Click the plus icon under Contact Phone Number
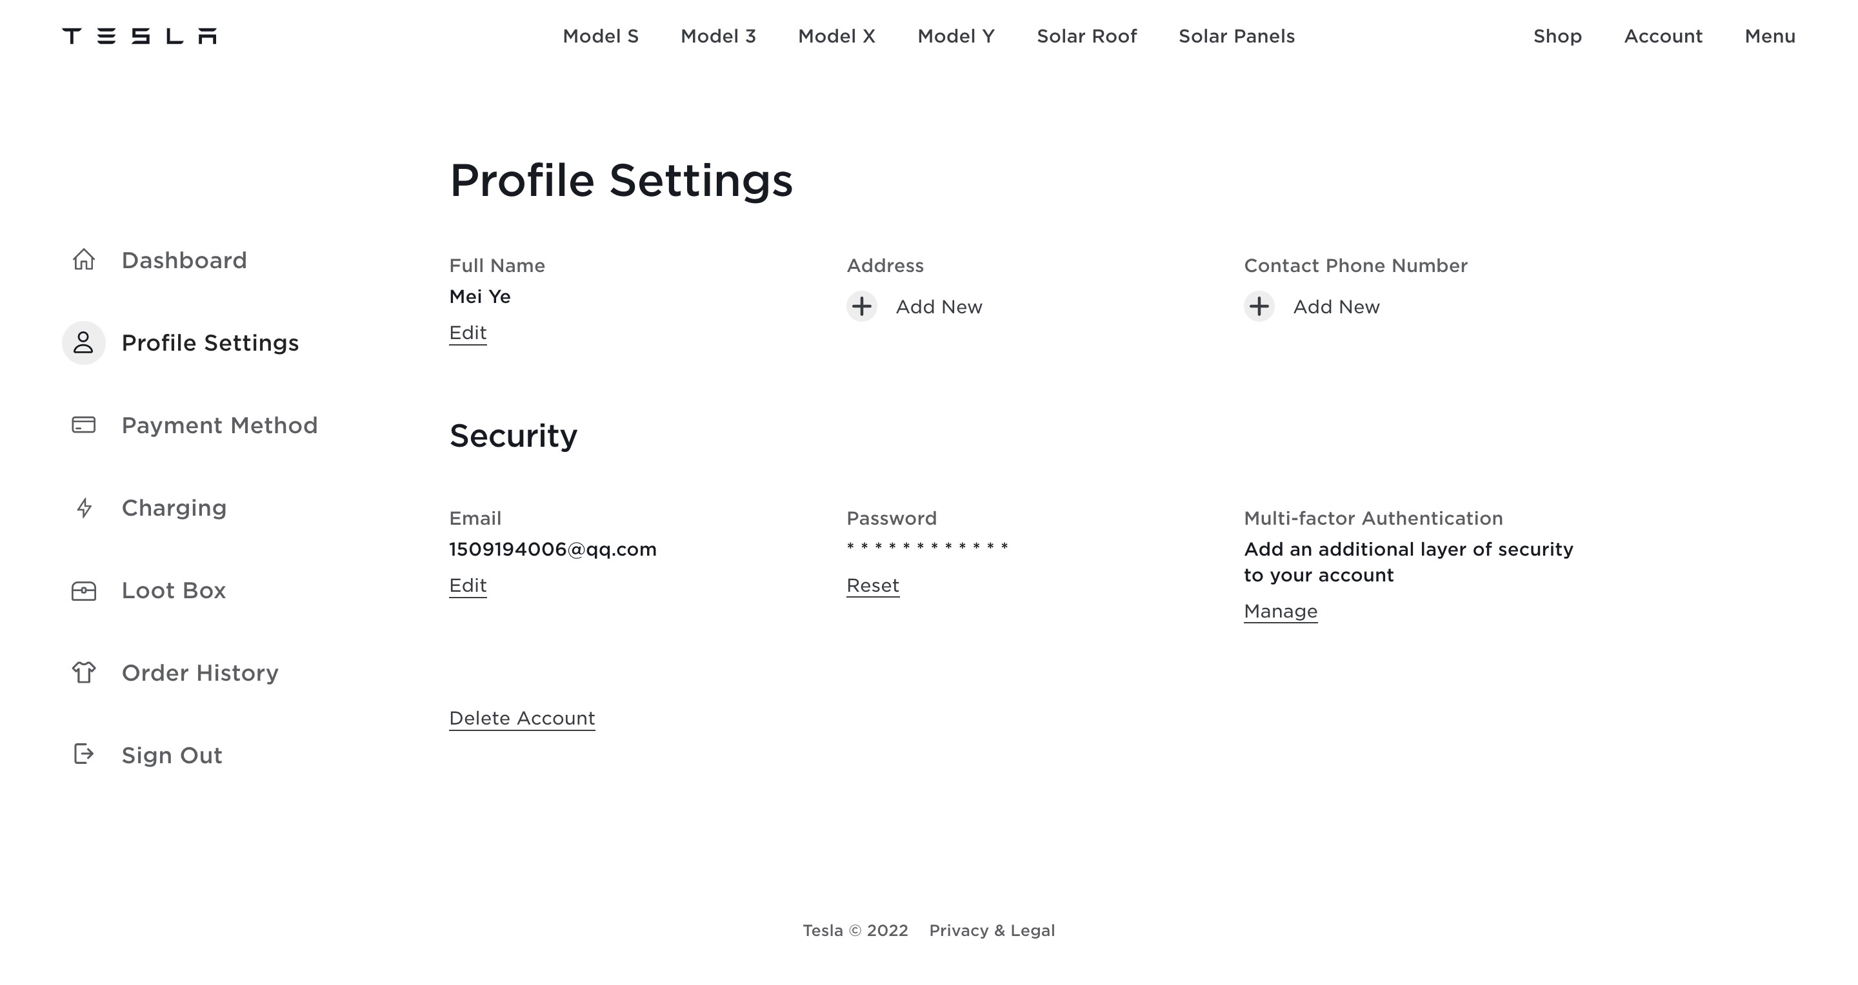The image size is (1858, 985). coord(1259,306)
